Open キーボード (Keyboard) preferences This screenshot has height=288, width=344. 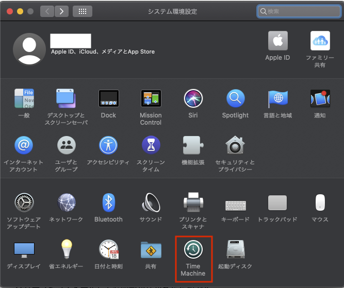pos(235,206)
